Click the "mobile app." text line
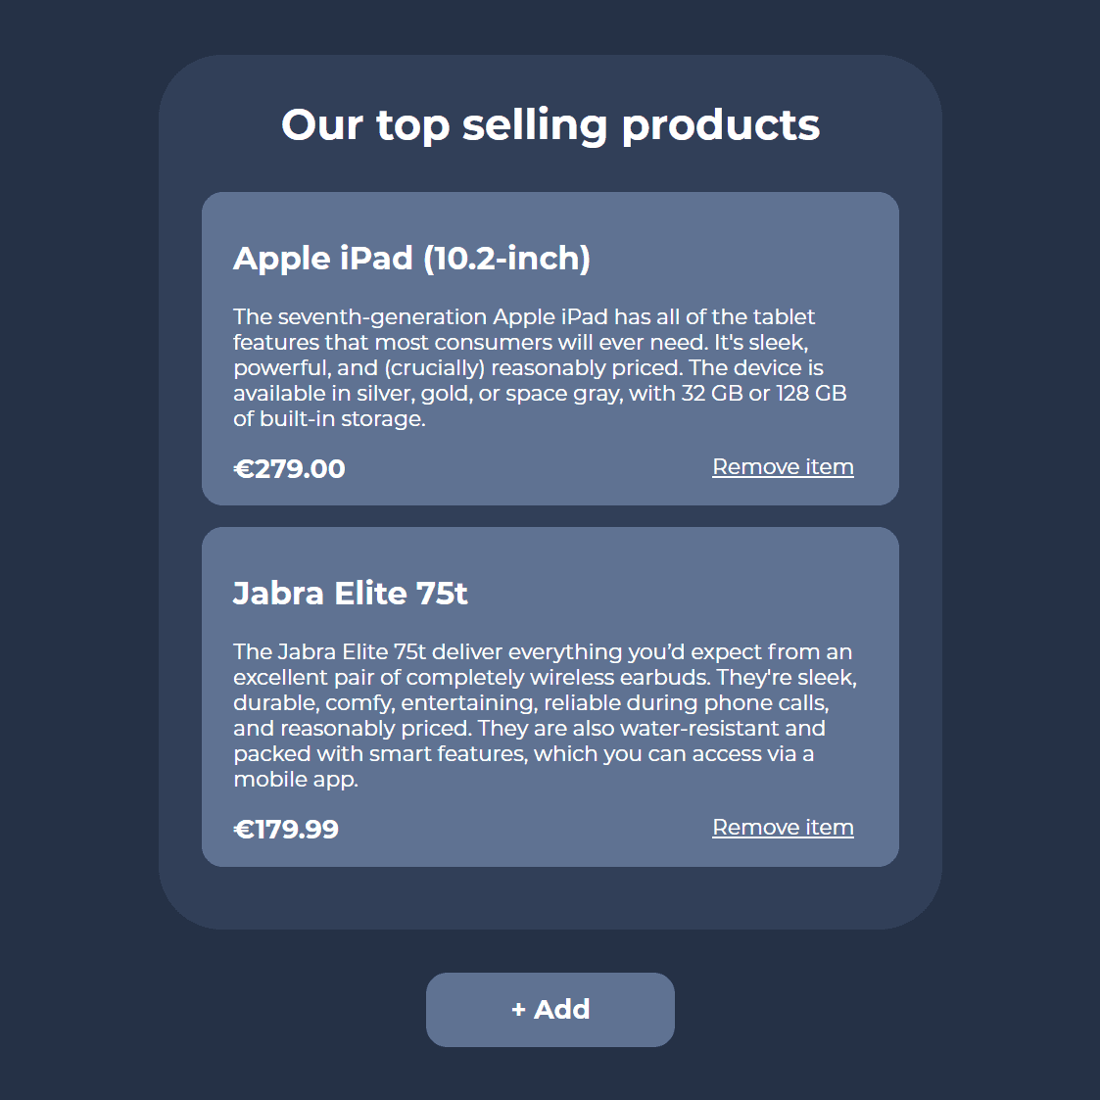Viewport: 1100px width, 1100px height. point(296,780)
